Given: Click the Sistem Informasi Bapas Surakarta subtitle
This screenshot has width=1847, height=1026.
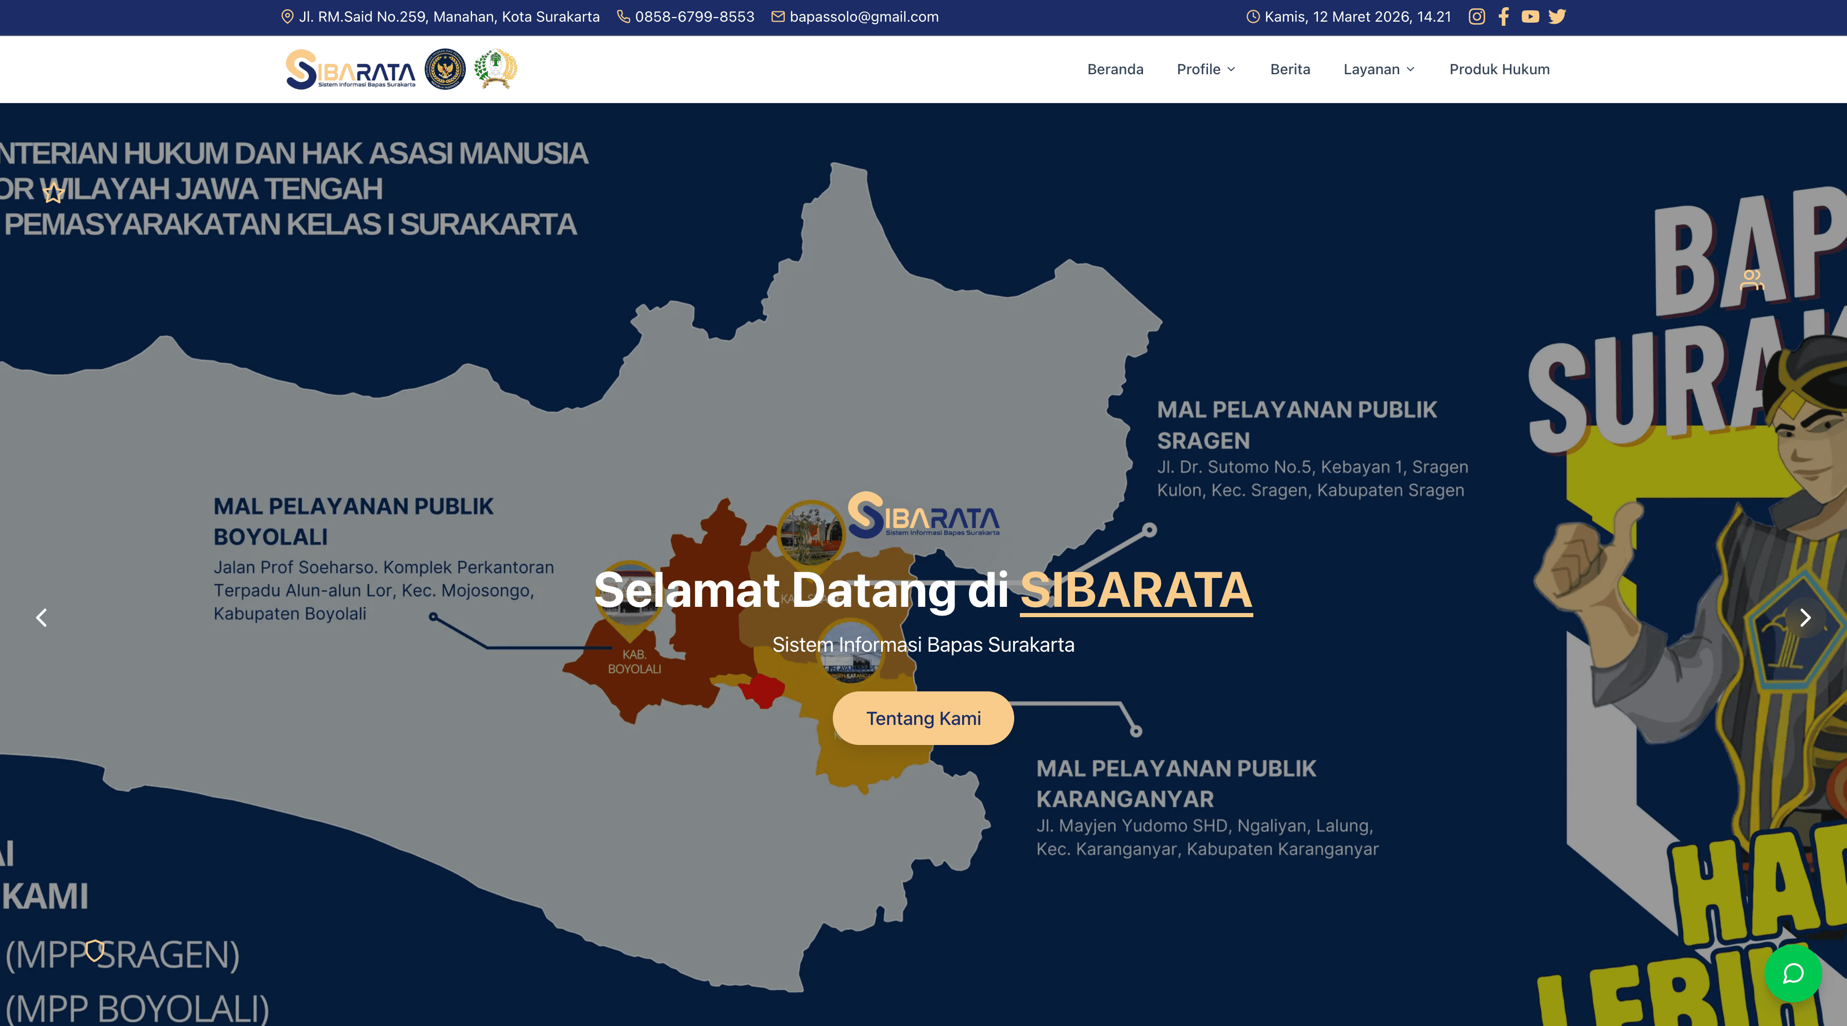Looking at the screenshot, I should click(923, 644).
